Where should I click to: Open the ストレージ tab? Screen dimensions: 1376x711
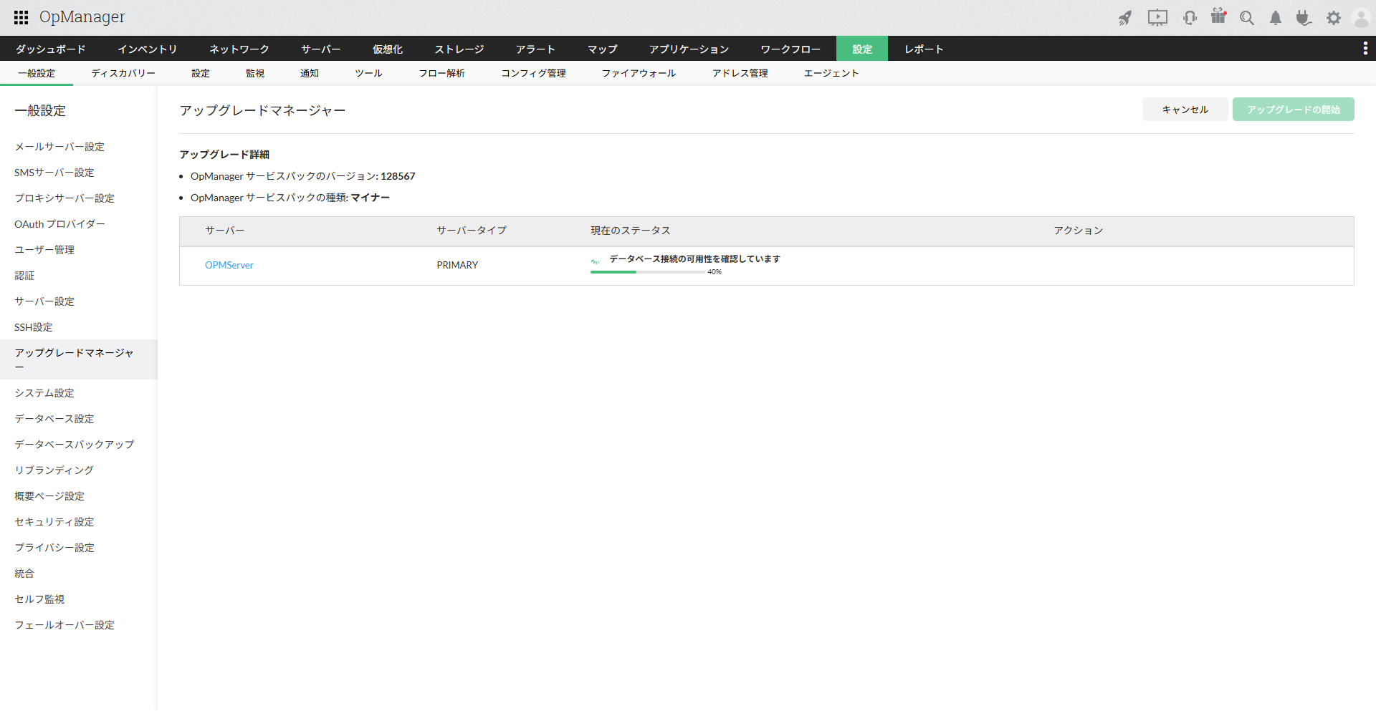[459, 49]
